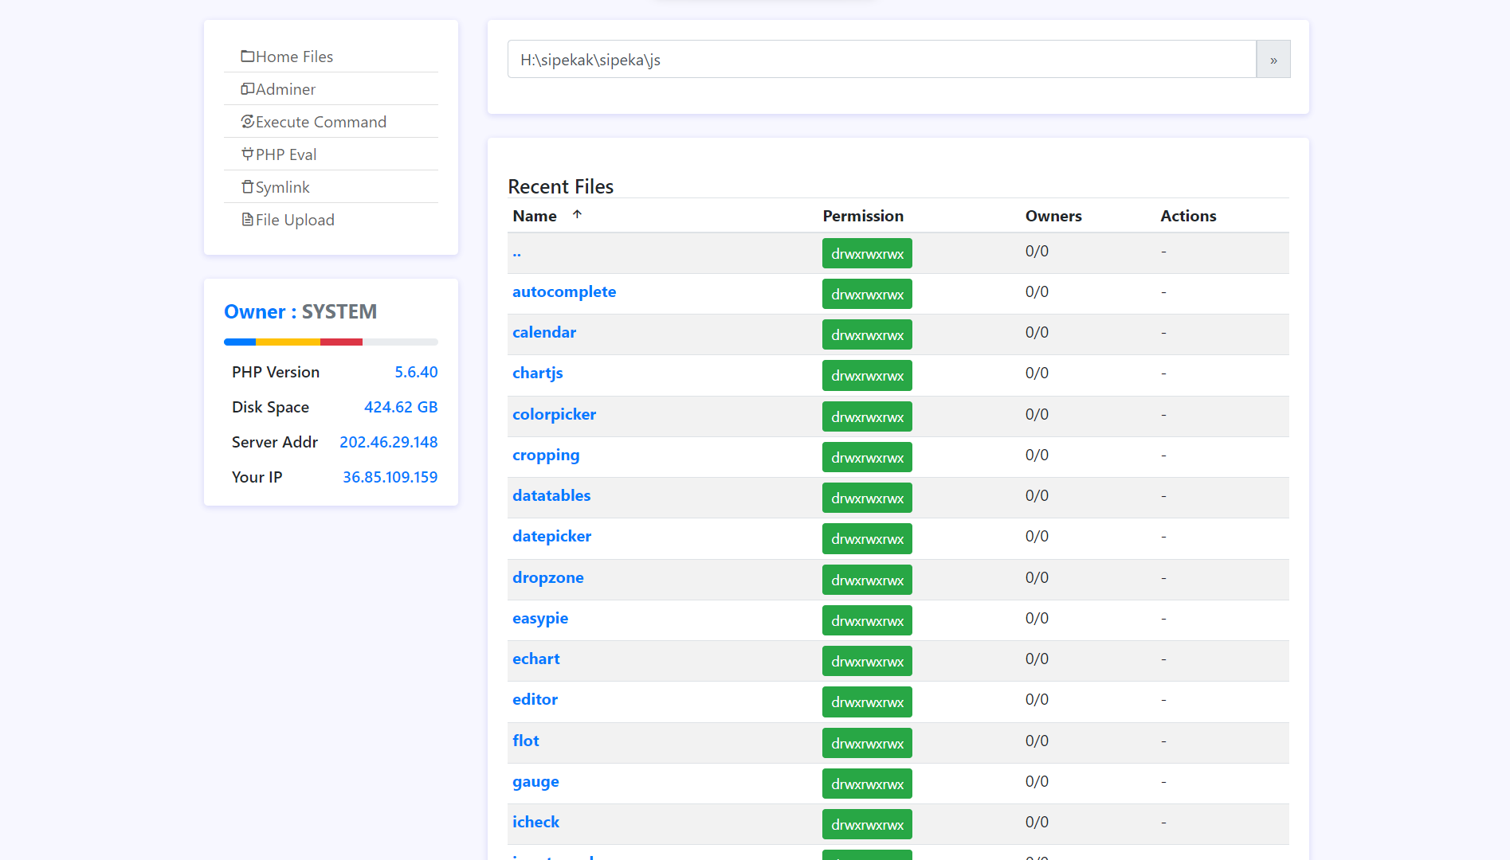Image resolution: width=1510 pixels, height=860 pixels.
Task: Click the server address 202.46.29.148
Action: [x=389, y=442]
